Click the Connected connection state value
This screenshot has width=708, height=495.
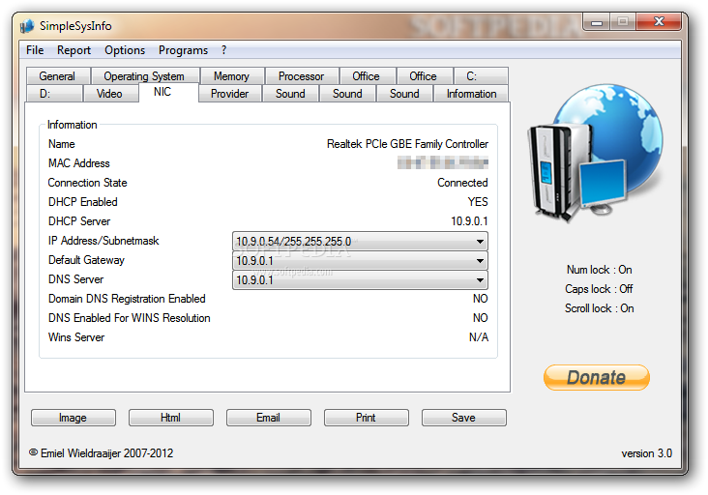tap(462, 183)
